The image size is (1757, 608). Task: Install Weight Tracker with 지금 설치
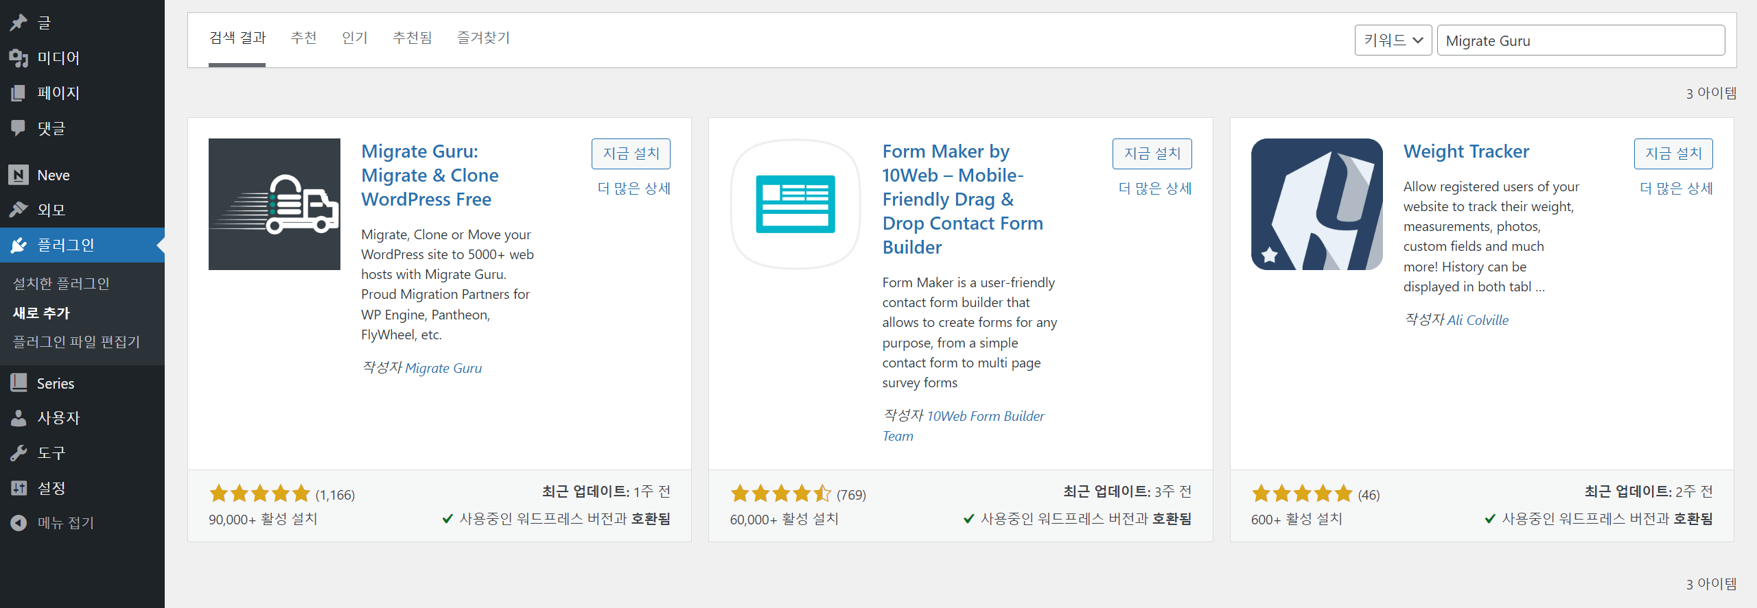point(1673,154)
